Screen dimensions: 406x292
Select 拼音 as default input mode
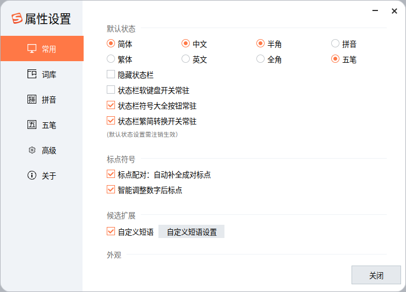(x=336, y=44)
